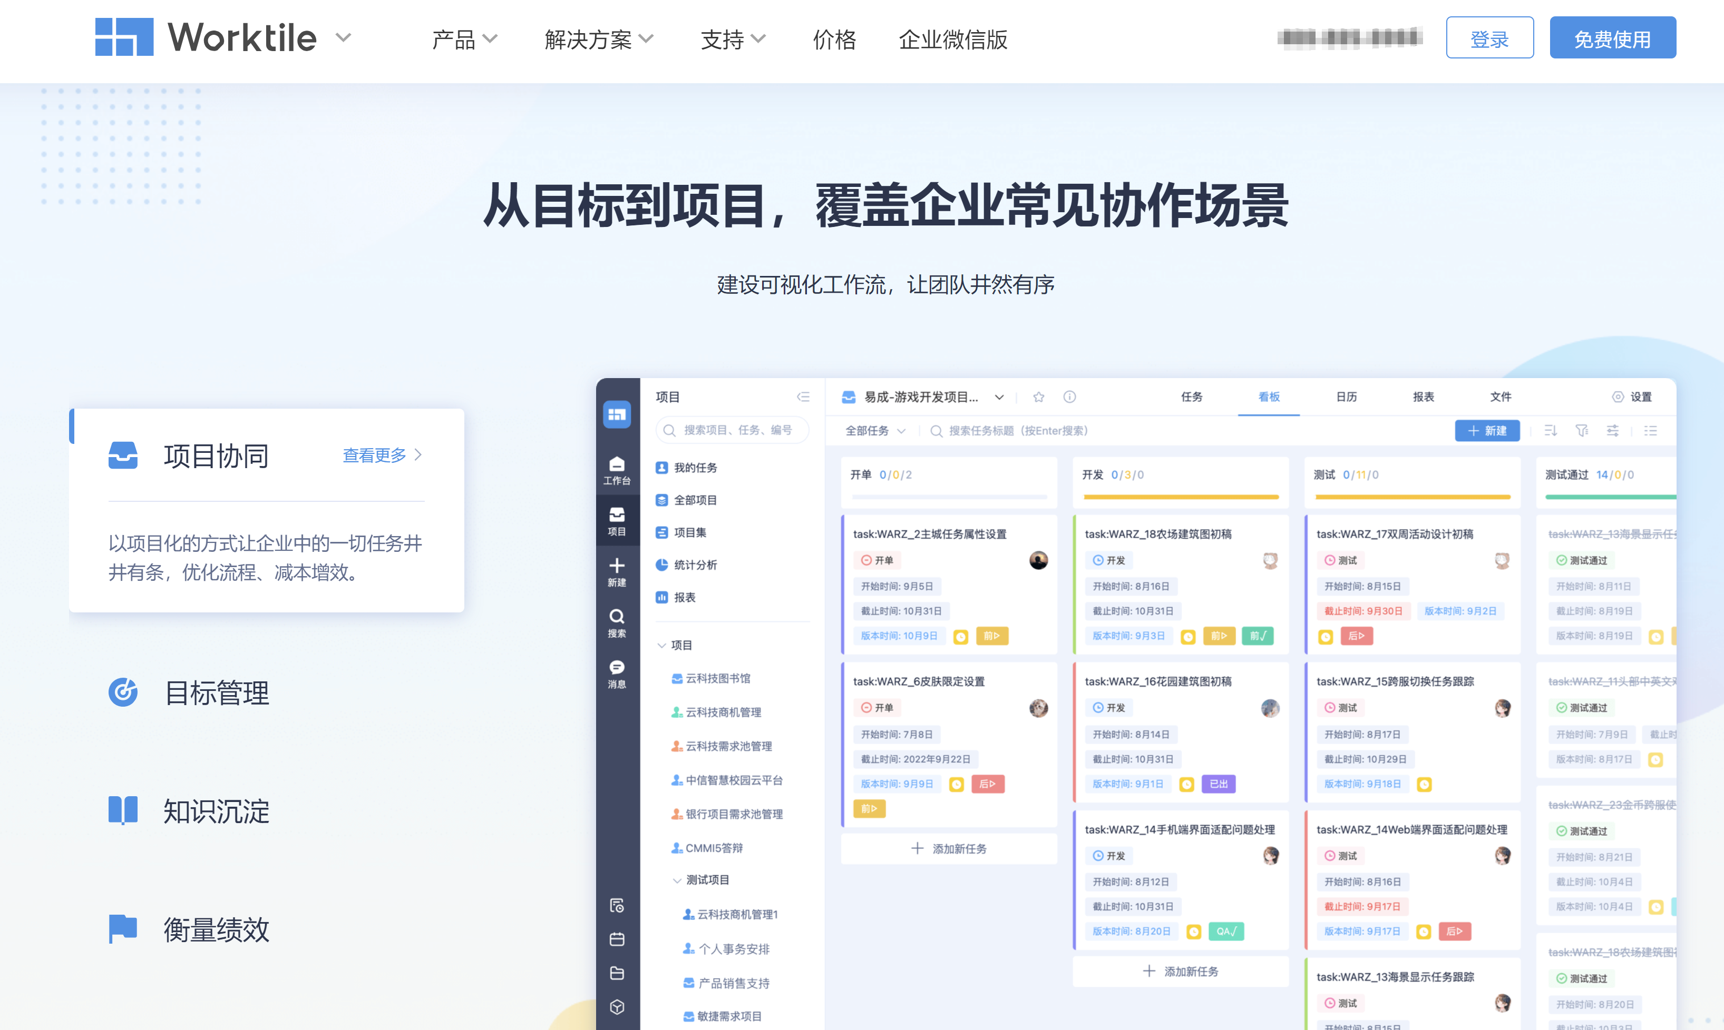Click the Worktile logo icon

pyautogui.click(x=124, y=37)
